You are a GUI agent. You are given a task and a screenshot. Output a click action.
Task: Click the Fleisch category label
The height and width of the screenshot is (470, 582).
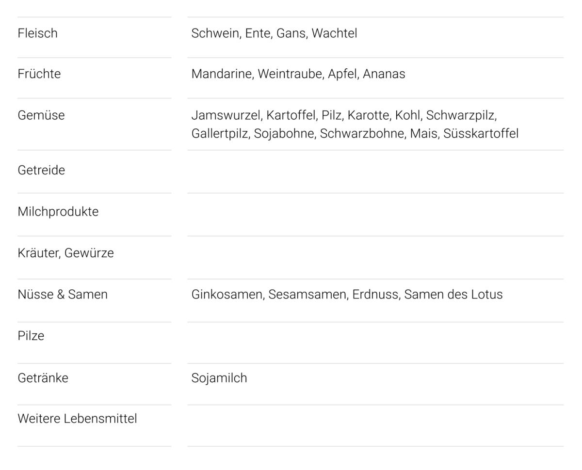(37, 33)
